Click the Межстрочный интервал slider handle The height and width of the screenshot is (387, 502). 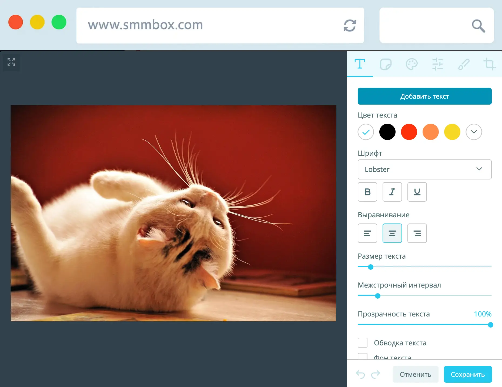coord(378,296)
